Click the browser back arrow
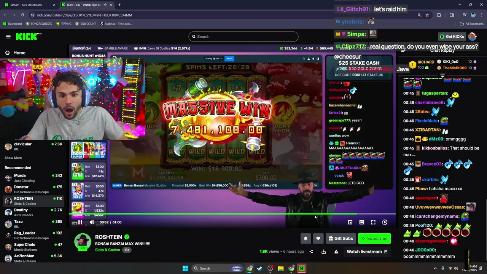The height and width of the screenshot is (274, 487). click(x=5, y=15)
